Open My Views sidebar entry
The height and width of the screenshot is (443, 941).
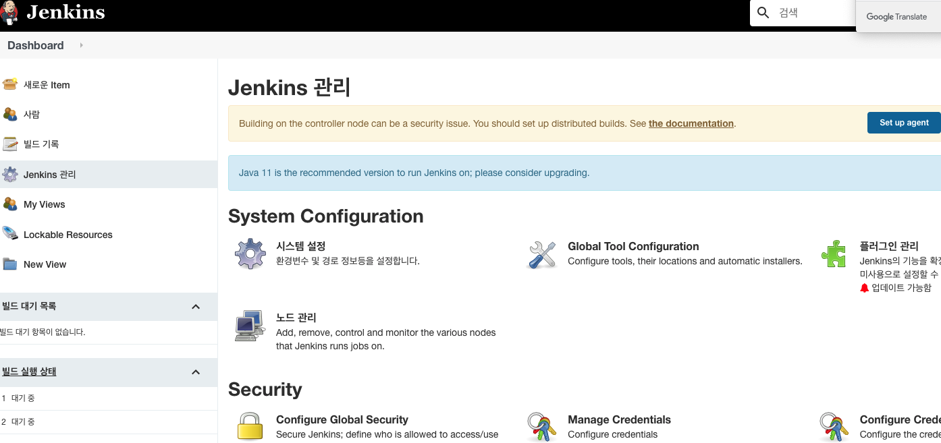[45, 204]
